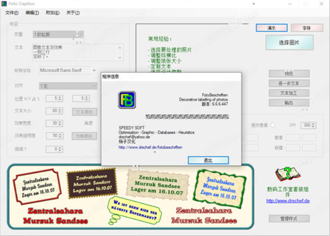
Task: Click the yellow speech bubble sample
Action: click(134, 210)
